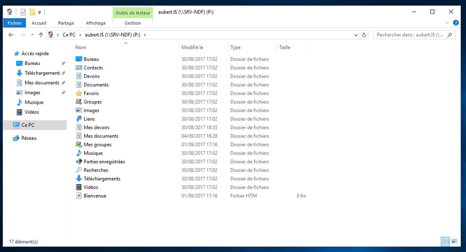Open the Favoris star folder
The image size is (466, 252).
(91, 93)
